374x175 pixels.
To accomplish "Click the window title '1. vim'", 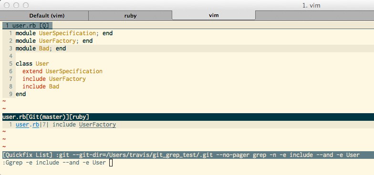I will [x=311, y=5].
